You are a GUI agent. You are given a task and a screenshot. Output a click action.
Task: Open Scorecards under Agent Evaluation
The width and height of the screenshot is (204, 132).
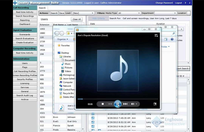(x=25, y=35)
